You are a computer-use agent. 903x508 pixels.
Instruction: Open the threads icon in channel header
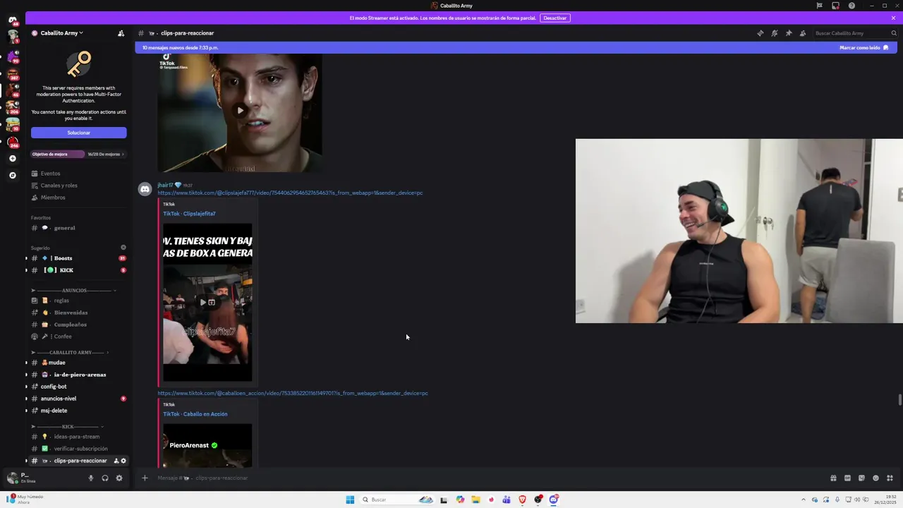click(760, 33)
